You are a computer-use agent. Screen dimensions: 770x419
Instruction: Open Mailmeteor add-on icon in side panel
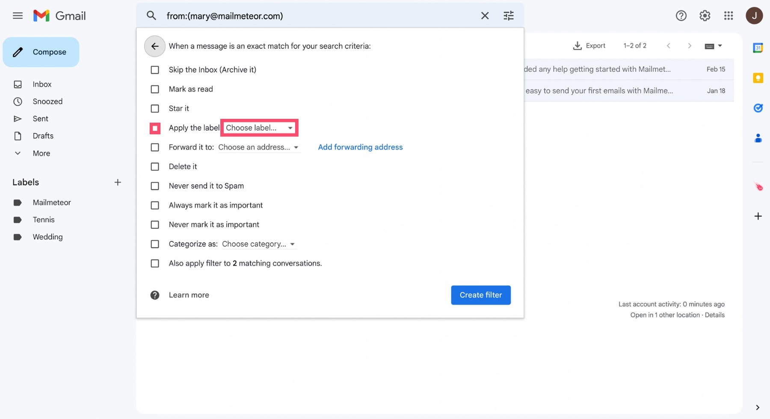[x=758, y=186]
